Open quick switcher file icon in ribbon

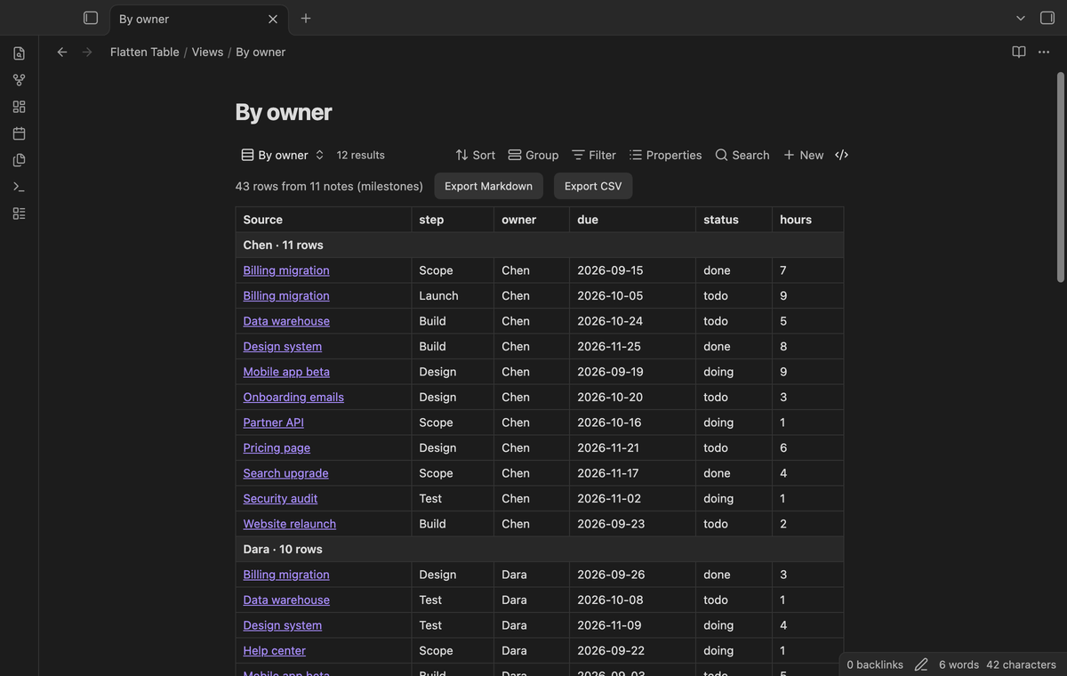19,53
